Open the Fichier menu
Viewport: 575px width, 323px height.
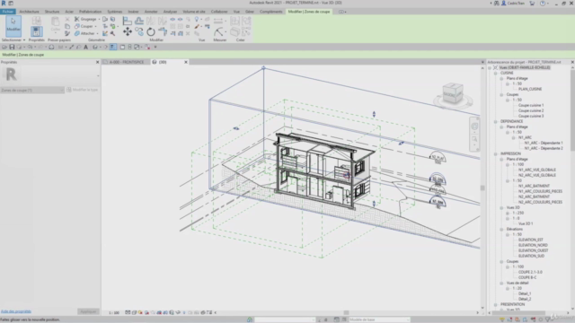coord(8,12)
